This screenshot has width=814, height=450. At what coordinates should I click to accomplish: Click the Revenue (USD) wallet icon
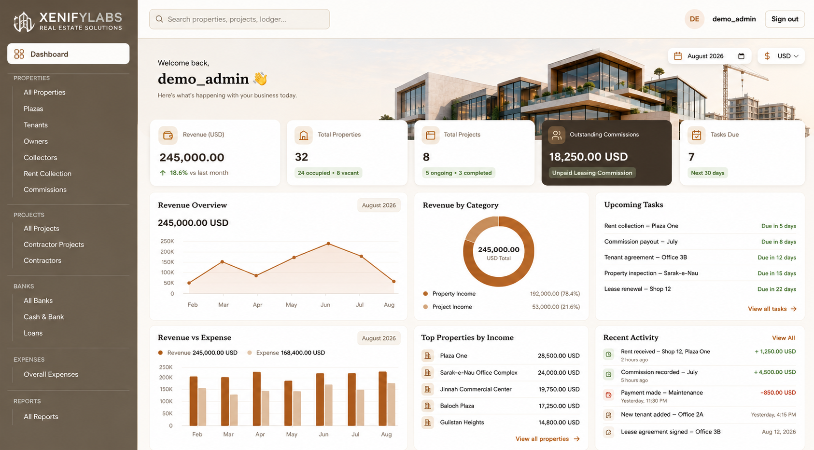tap(168, 136)
